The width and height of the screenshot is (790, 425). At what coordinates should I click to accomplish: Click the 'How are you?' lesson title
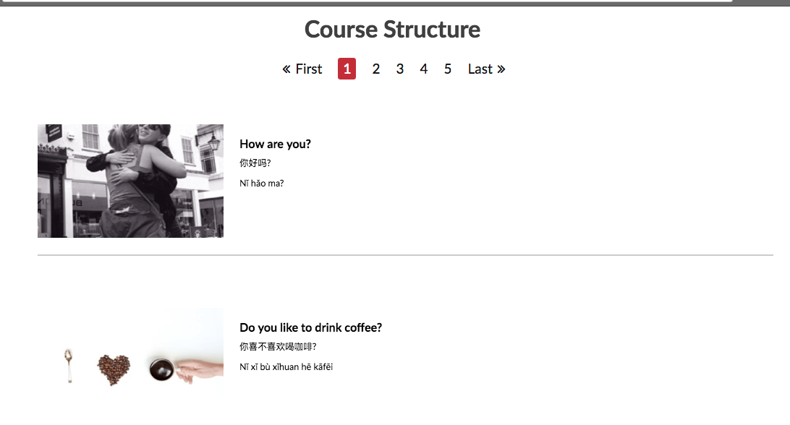[275, 144]
